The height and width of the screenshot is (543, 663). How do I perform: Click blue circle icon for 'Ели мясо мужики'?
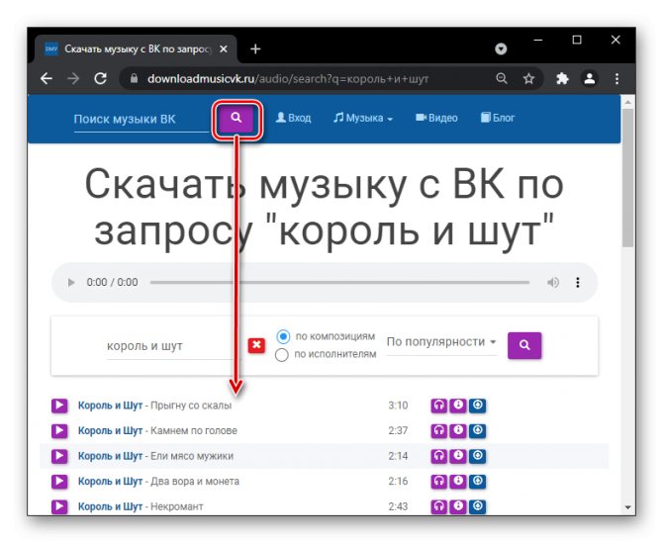[477, 456]
